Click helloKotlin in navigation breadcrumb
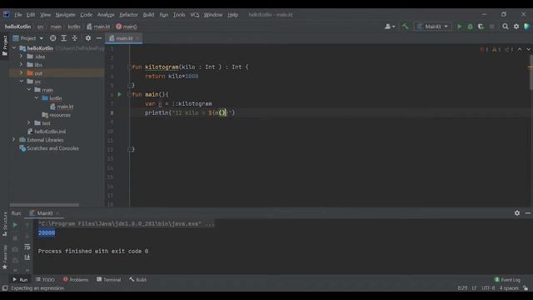 click(x=17, y=27)
